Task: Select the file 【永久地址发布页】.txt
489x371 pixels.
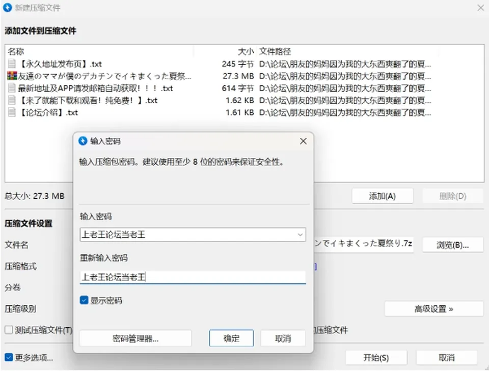Action: [x=60, y=64]
